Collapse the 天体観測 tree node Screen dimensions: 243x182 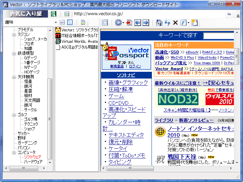point(14,77)
